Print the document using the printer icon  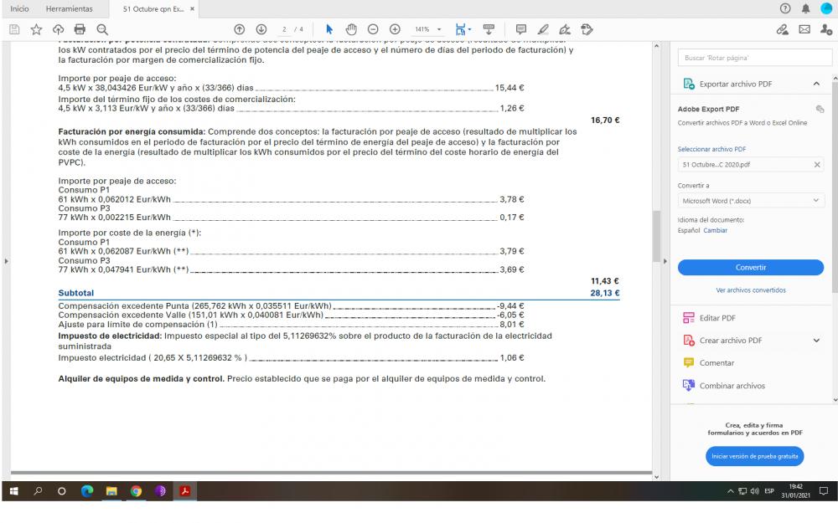pos(80,29)
